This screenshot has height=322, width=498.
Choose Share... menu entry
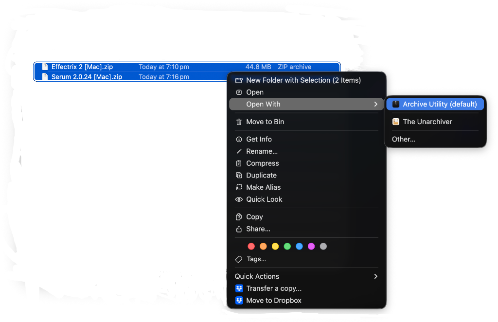(306, 229)
